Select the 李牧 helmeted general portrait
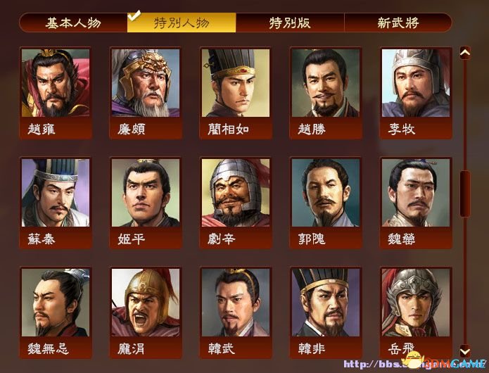The image size is (489, 373). click(x=416, y=93)
